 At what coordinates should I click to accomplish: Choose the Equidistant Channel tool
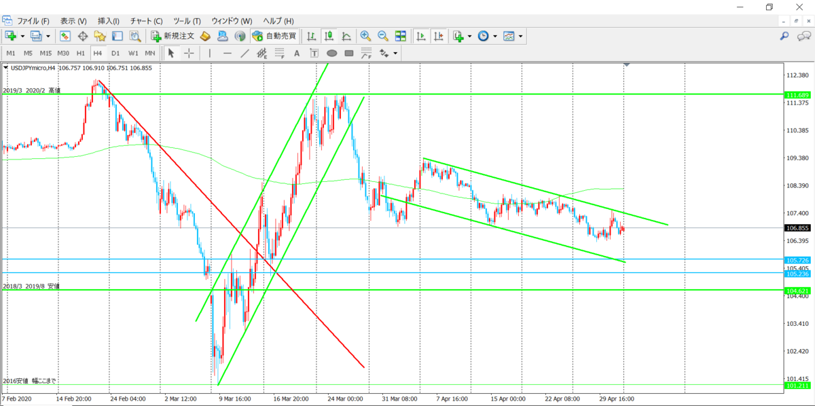pyautogui.click(x=262, y=53)
